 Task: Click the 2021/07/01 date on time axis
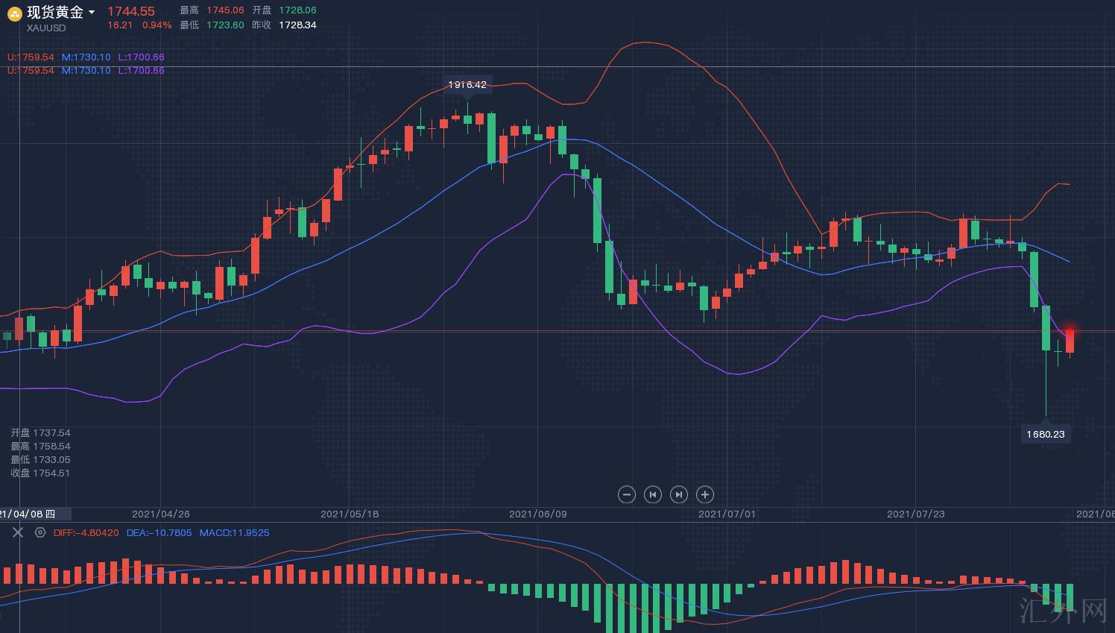[727, 514]
